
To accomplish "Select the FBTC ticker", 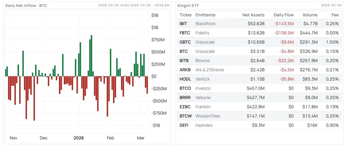I will tap(185, 33).
